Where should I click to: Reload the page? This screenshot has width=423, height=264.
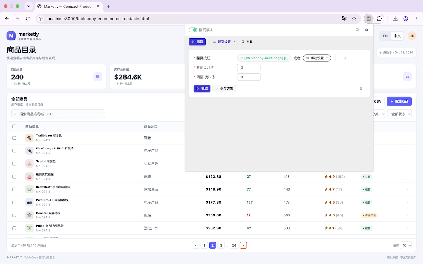pos(28,19)
